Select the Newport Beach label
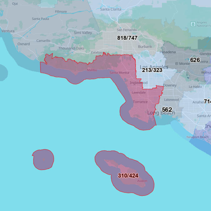211x211 pixels. [198, 137]
